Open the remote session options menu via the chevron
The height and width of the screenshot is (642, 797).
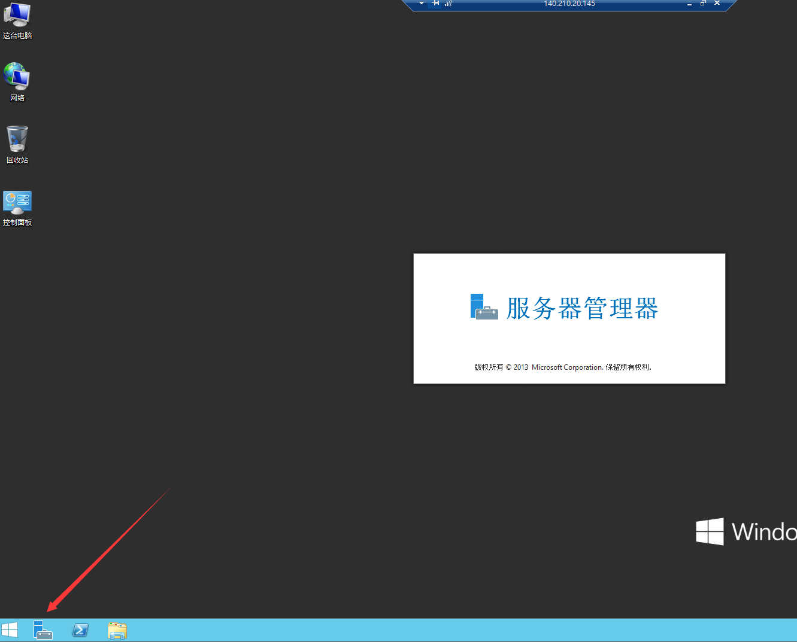click(421, 4)
